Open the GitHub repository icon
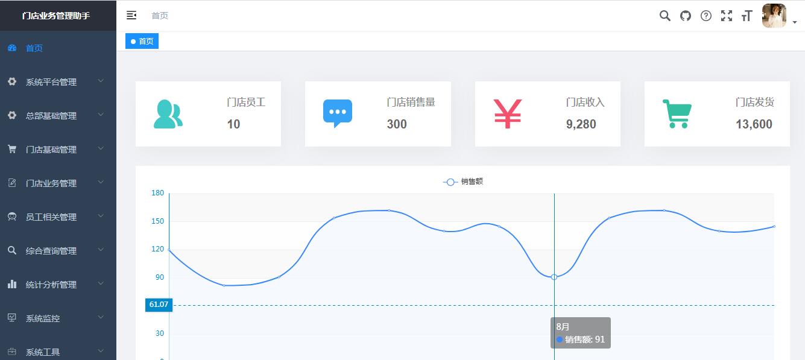The width and height of the screenshot is (805, 360). pyautogui.click(x=686, y=16)
